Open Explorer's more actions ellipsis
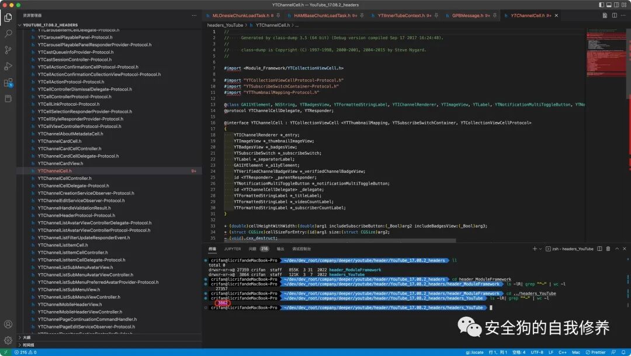631x356 pixels. coord(194,15)
